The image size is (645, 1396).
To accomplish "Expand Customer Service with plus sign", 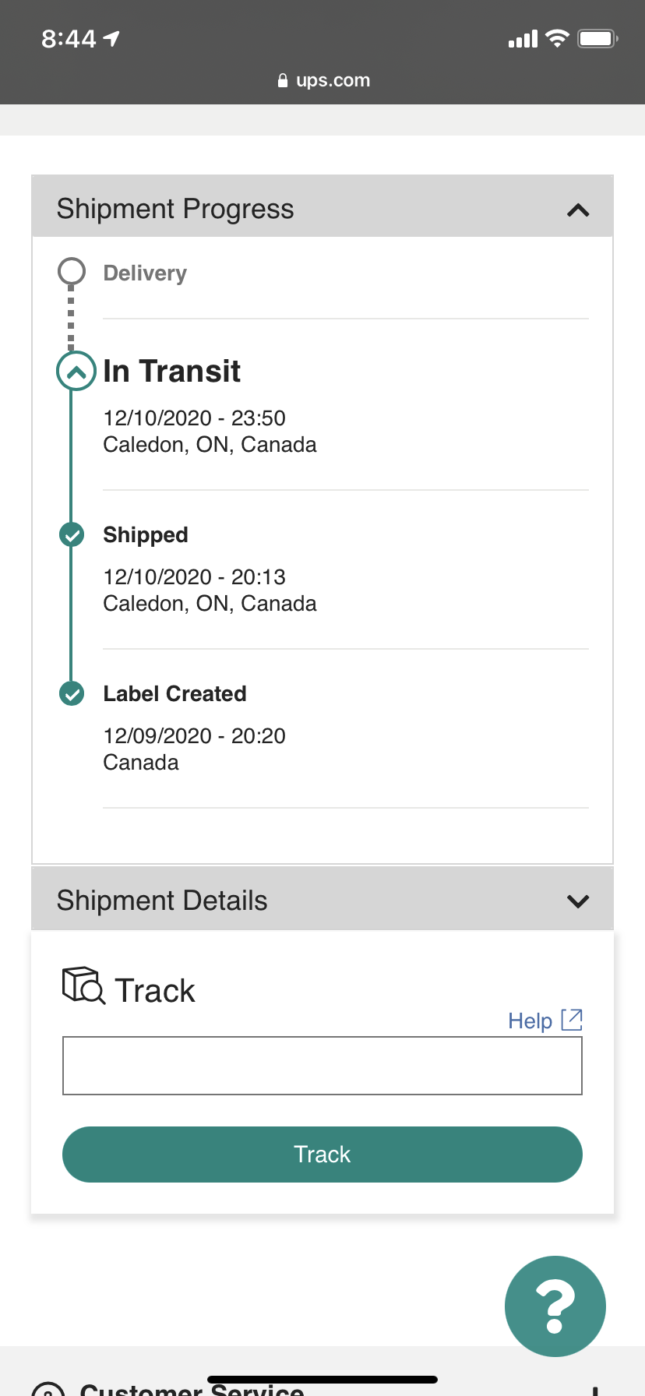I will 594,1391.
